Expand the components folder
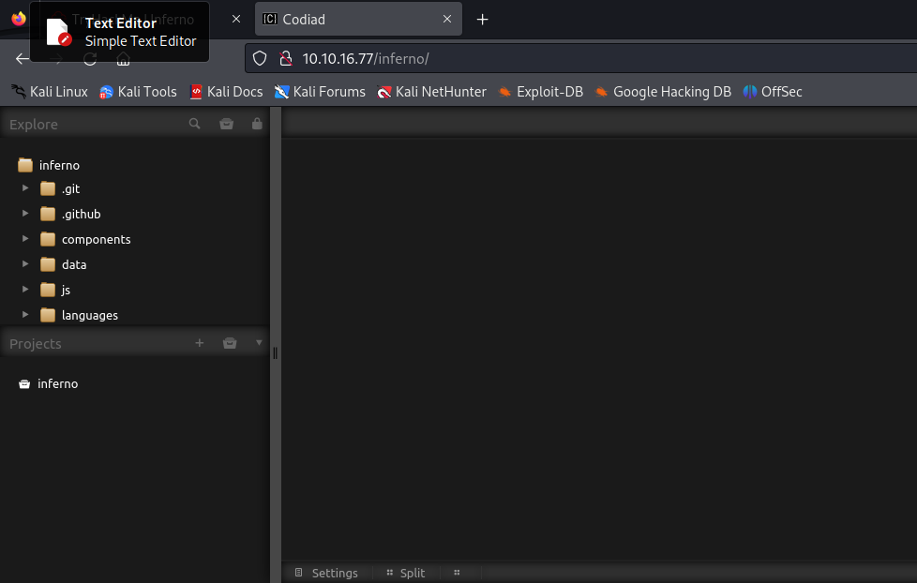The height and width of the screenshot is (583, 917). pos(24,239)
